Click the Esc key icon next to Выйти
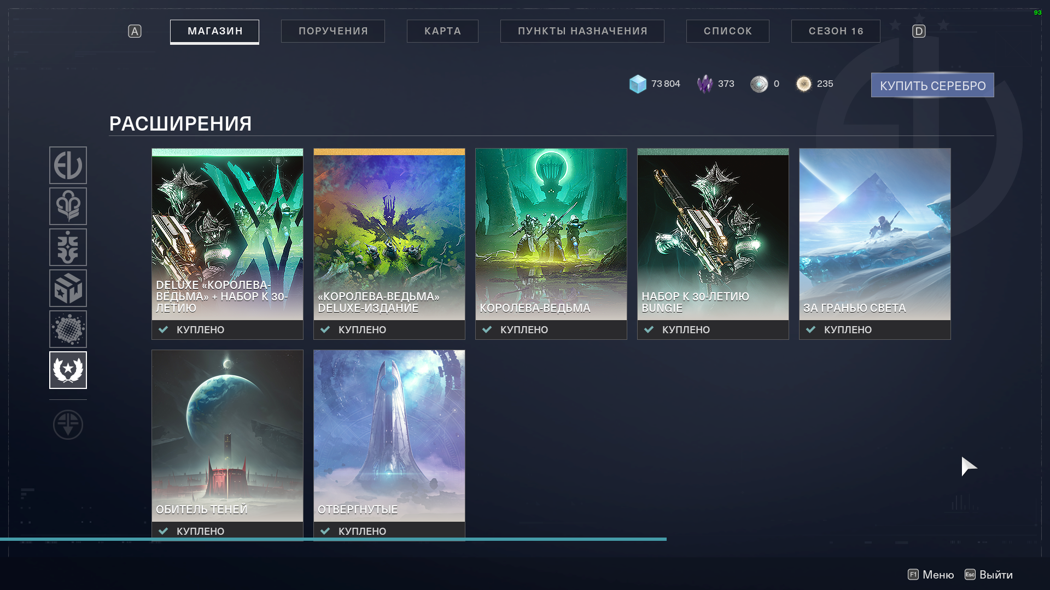 970,575
